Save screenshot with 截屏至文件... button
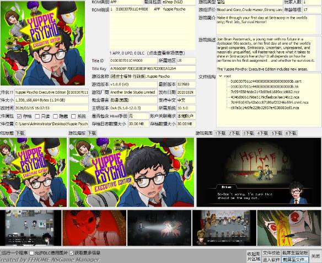The image size is (322, 263). point(295,260)
